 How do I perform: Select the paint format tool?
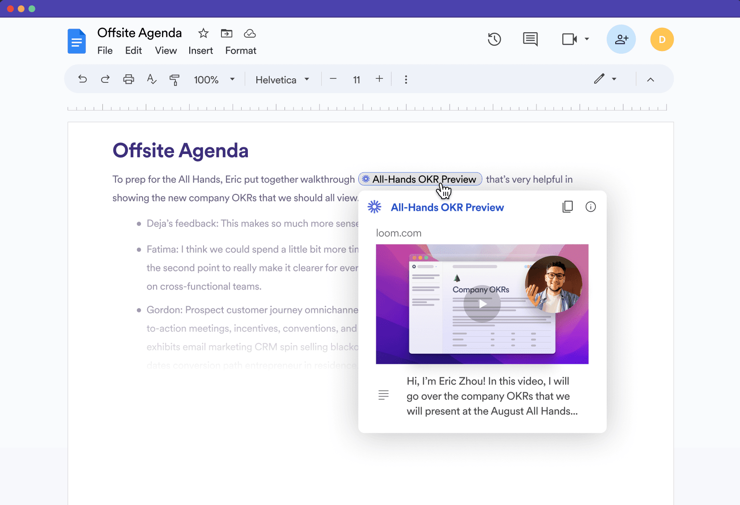[x=174, y=79]
